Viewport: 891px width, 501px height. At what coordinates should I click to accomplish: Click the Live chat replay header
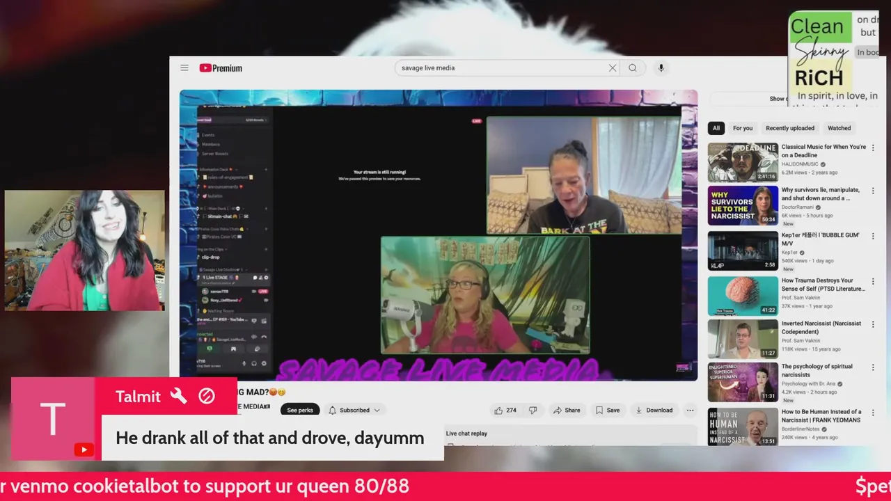[466, 434]
